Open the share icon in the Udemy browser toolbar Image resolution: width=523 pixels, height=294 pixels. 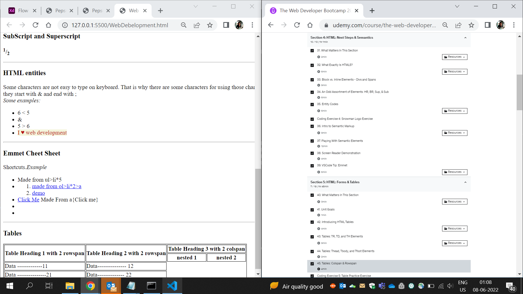[458, 25]
